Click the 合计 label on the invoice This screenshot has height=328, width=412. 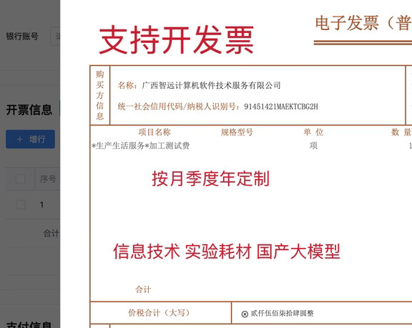143,289
